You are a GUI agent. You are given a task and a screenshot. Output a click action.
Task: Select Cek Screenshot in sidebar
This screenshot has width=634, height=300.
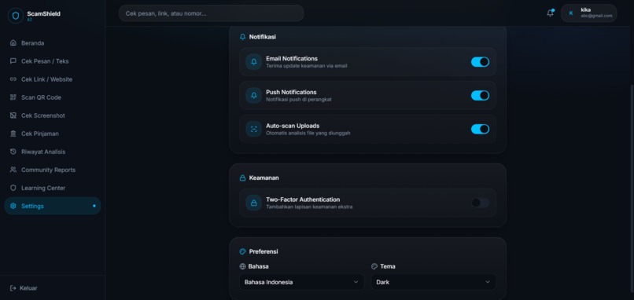point(53,115)
